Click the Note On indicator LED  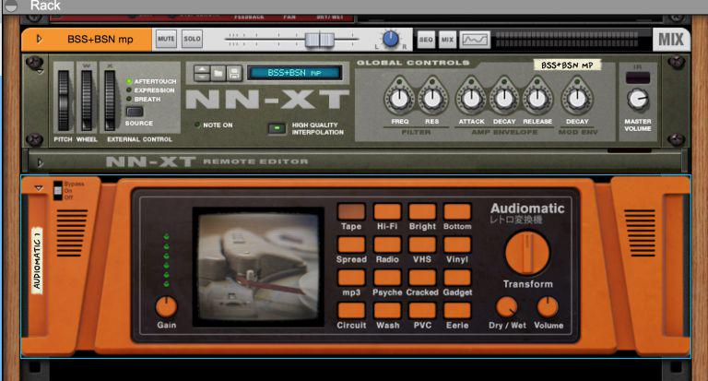197,125
